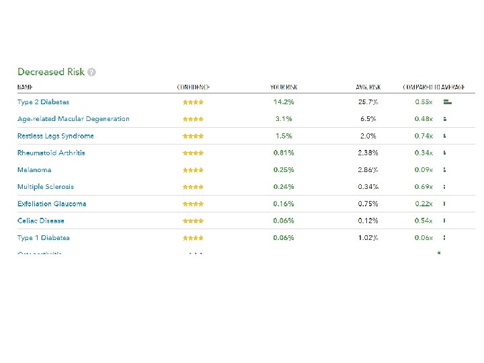Click the 1.5% your-risk value
The width and height of the screenshot is (484, 363).
[284, 136]
